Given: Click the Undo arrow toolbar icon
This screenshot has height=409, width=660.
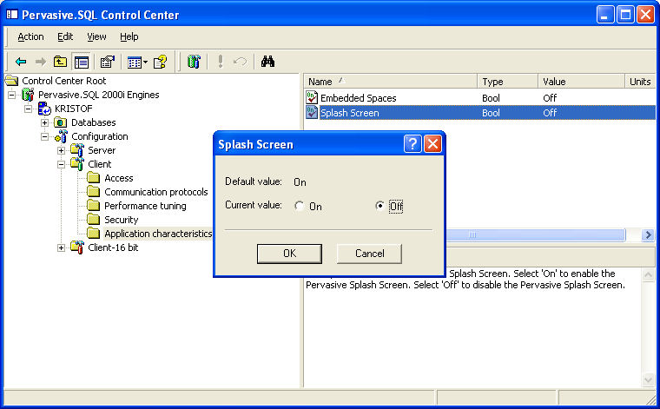Looking at the screenshot, I should point(240,62).
